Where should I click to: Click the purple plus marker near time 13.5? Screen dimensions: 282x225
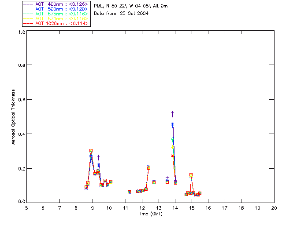point(167,178)
